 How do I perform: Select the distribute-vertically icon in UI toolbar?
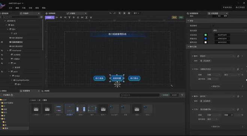86,18
